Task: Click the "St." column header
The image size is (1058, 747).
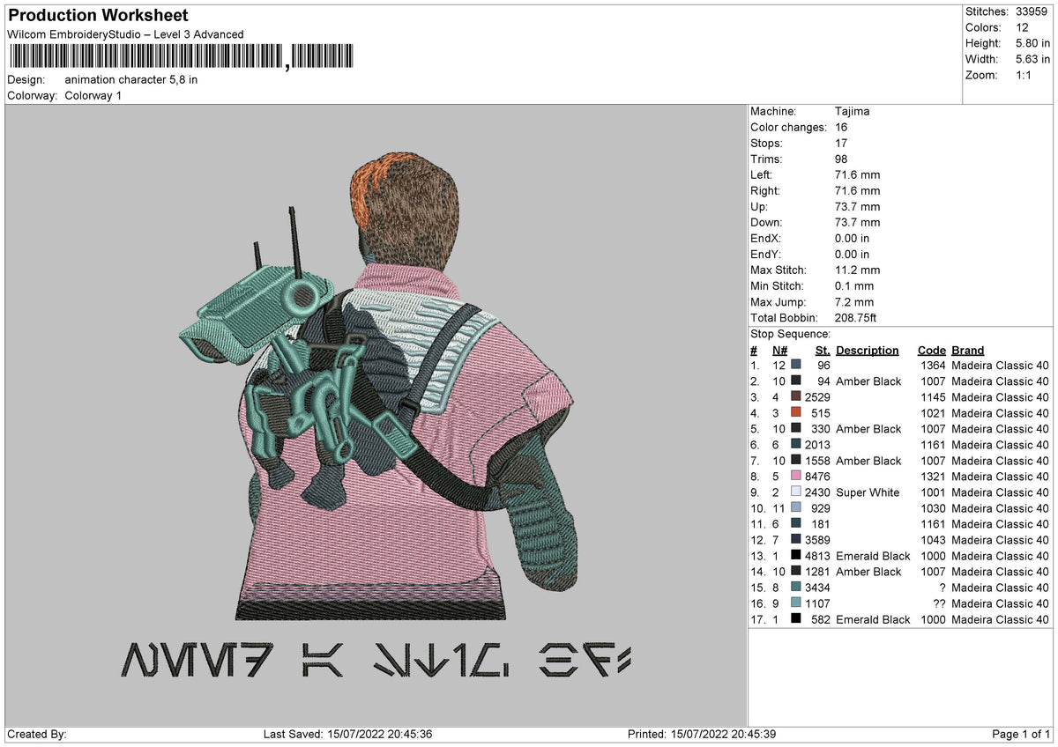Action: [x=823, y=350]
